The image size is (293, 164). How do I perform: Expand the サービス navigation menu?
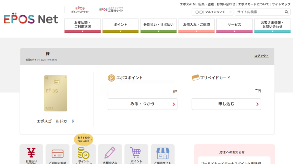[x=234, y=26]
